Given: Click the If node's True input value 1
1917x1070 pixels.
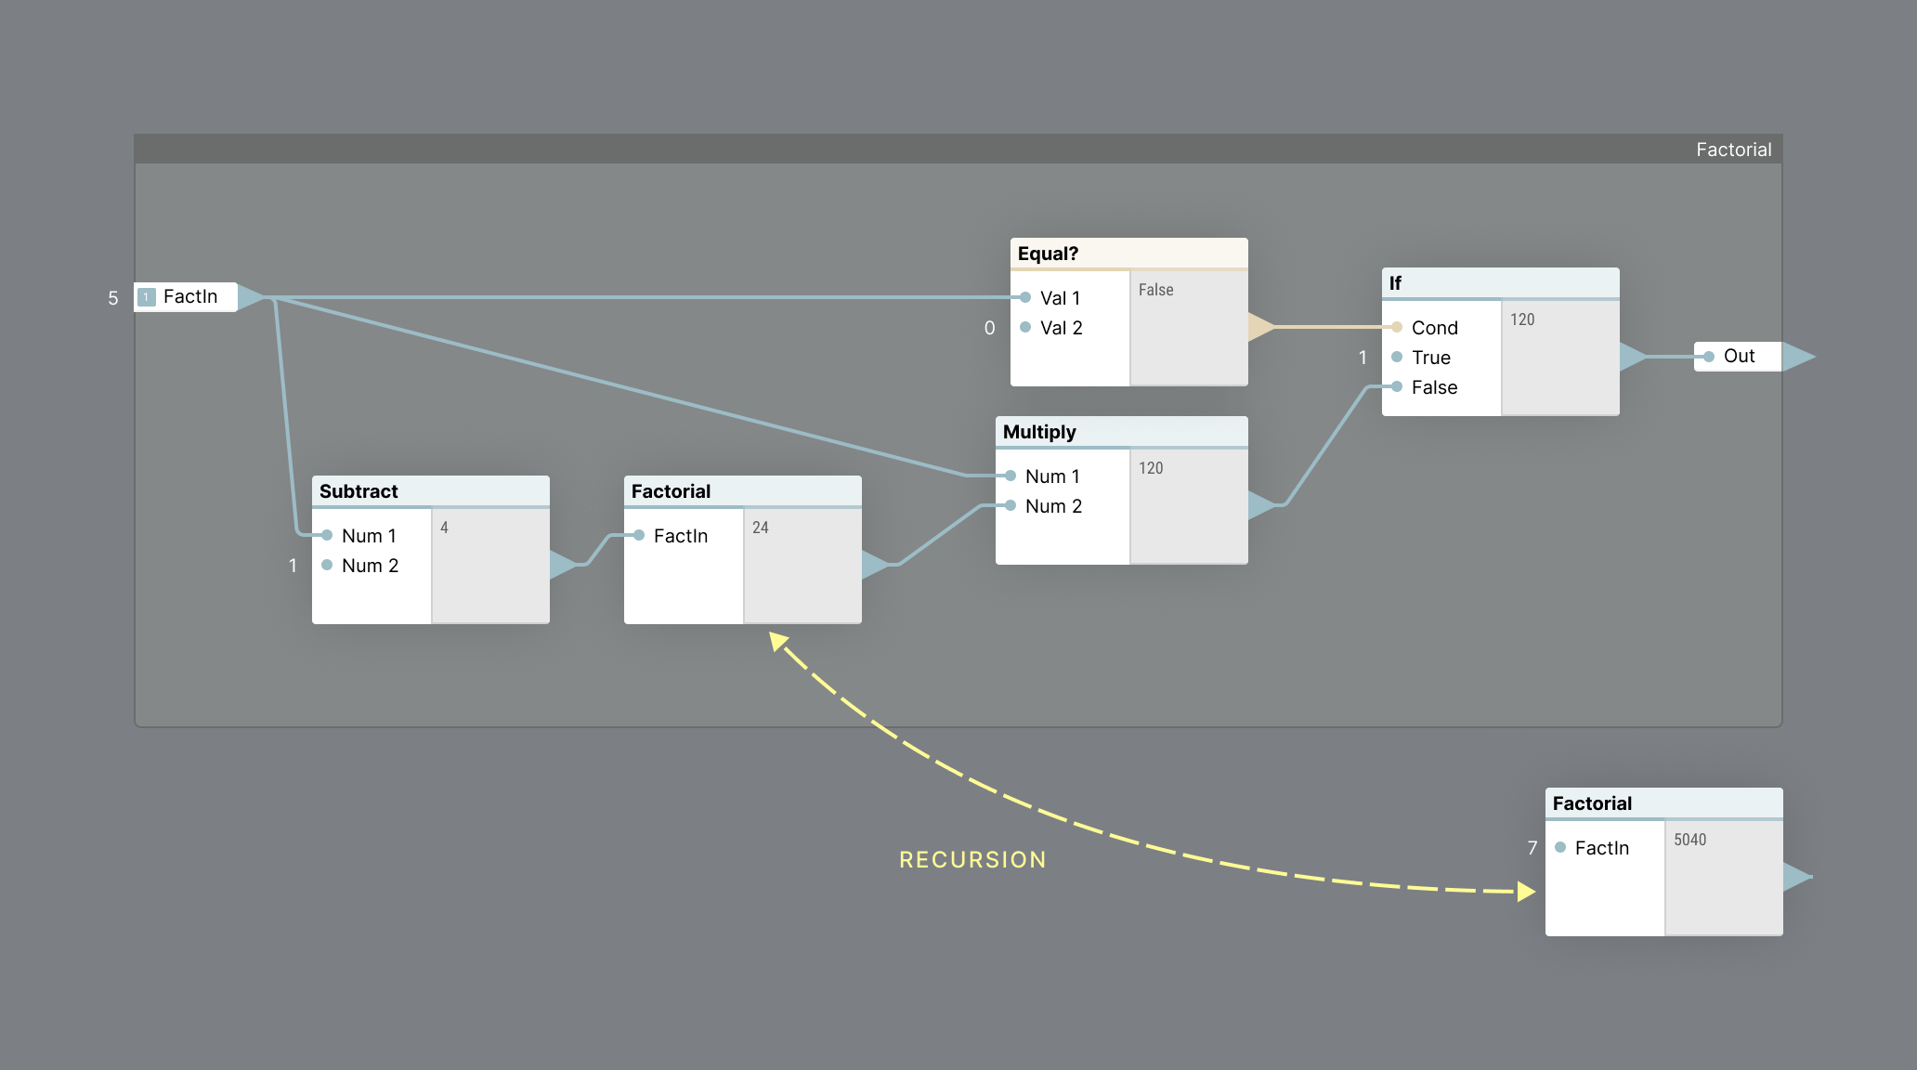Looking at the screenshot, I should pyautogui.click(x=1363, y=358).
